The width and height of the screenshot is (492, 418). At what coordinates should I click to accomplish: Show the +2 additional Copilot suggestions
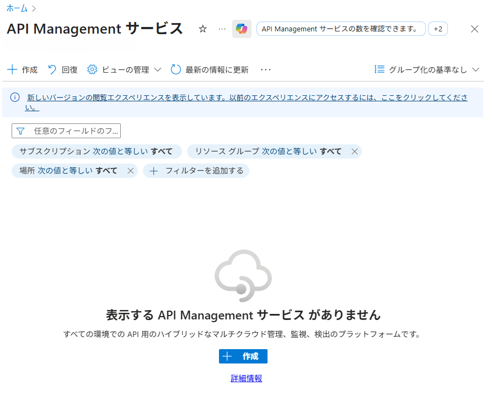click(438, 29)
